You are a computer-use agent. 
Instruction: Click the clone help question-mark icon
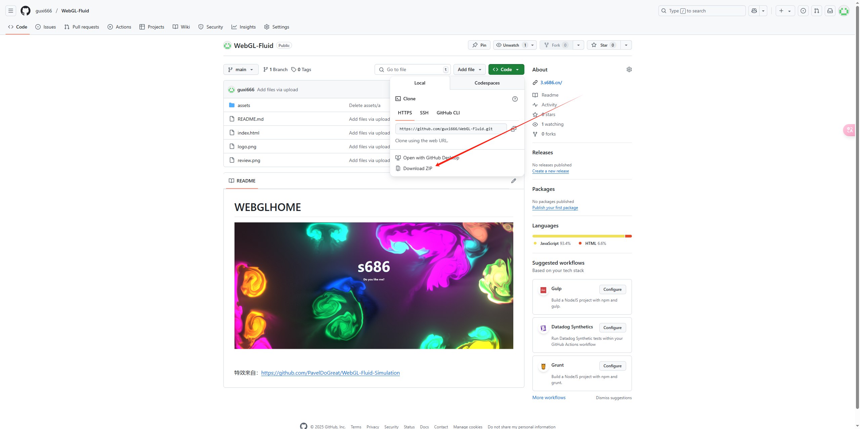(x=515, y=99)
